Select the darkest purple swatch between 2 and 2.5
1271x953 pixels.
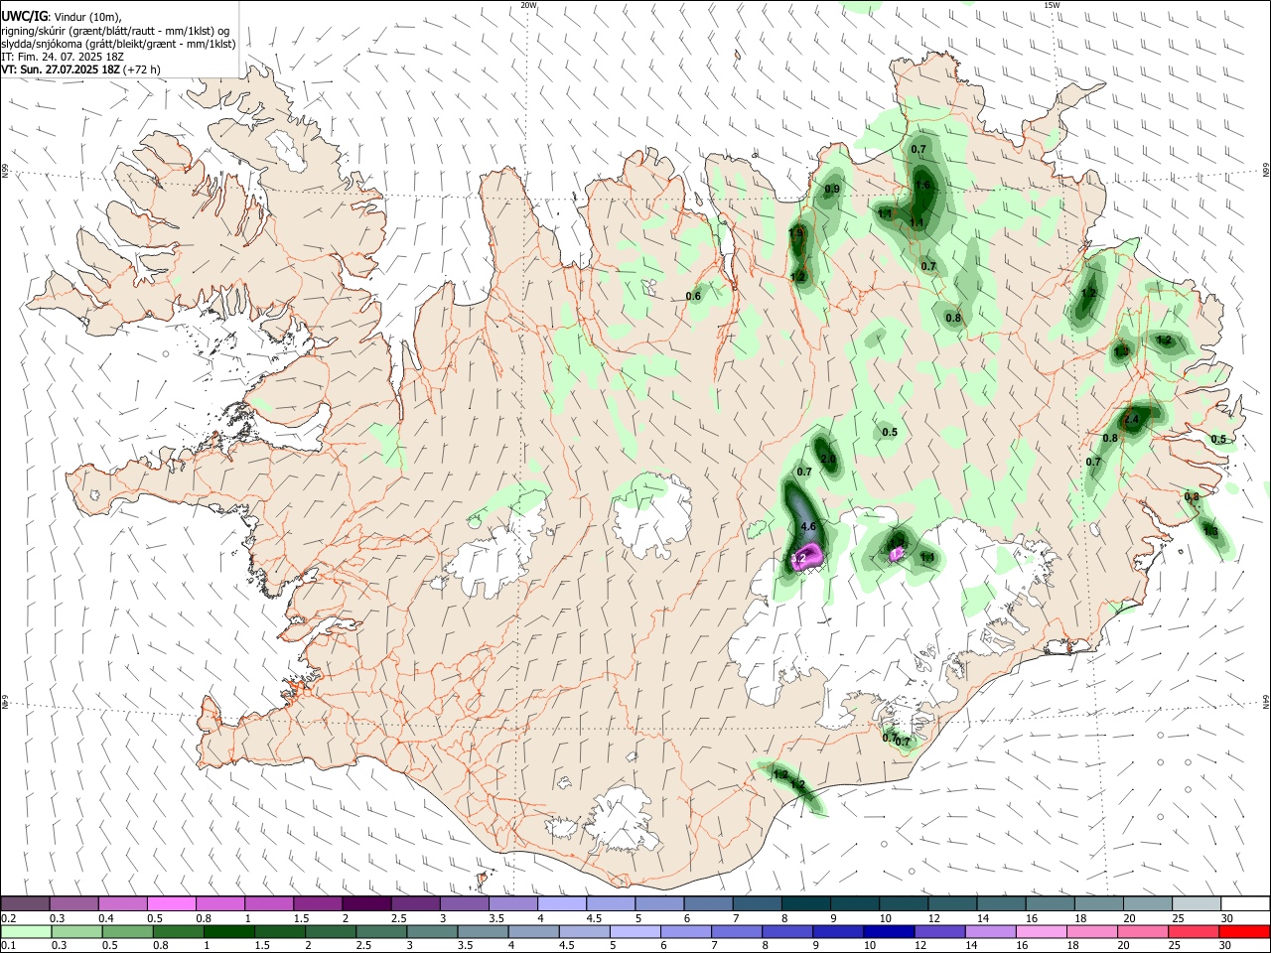[x=366, y=903]
